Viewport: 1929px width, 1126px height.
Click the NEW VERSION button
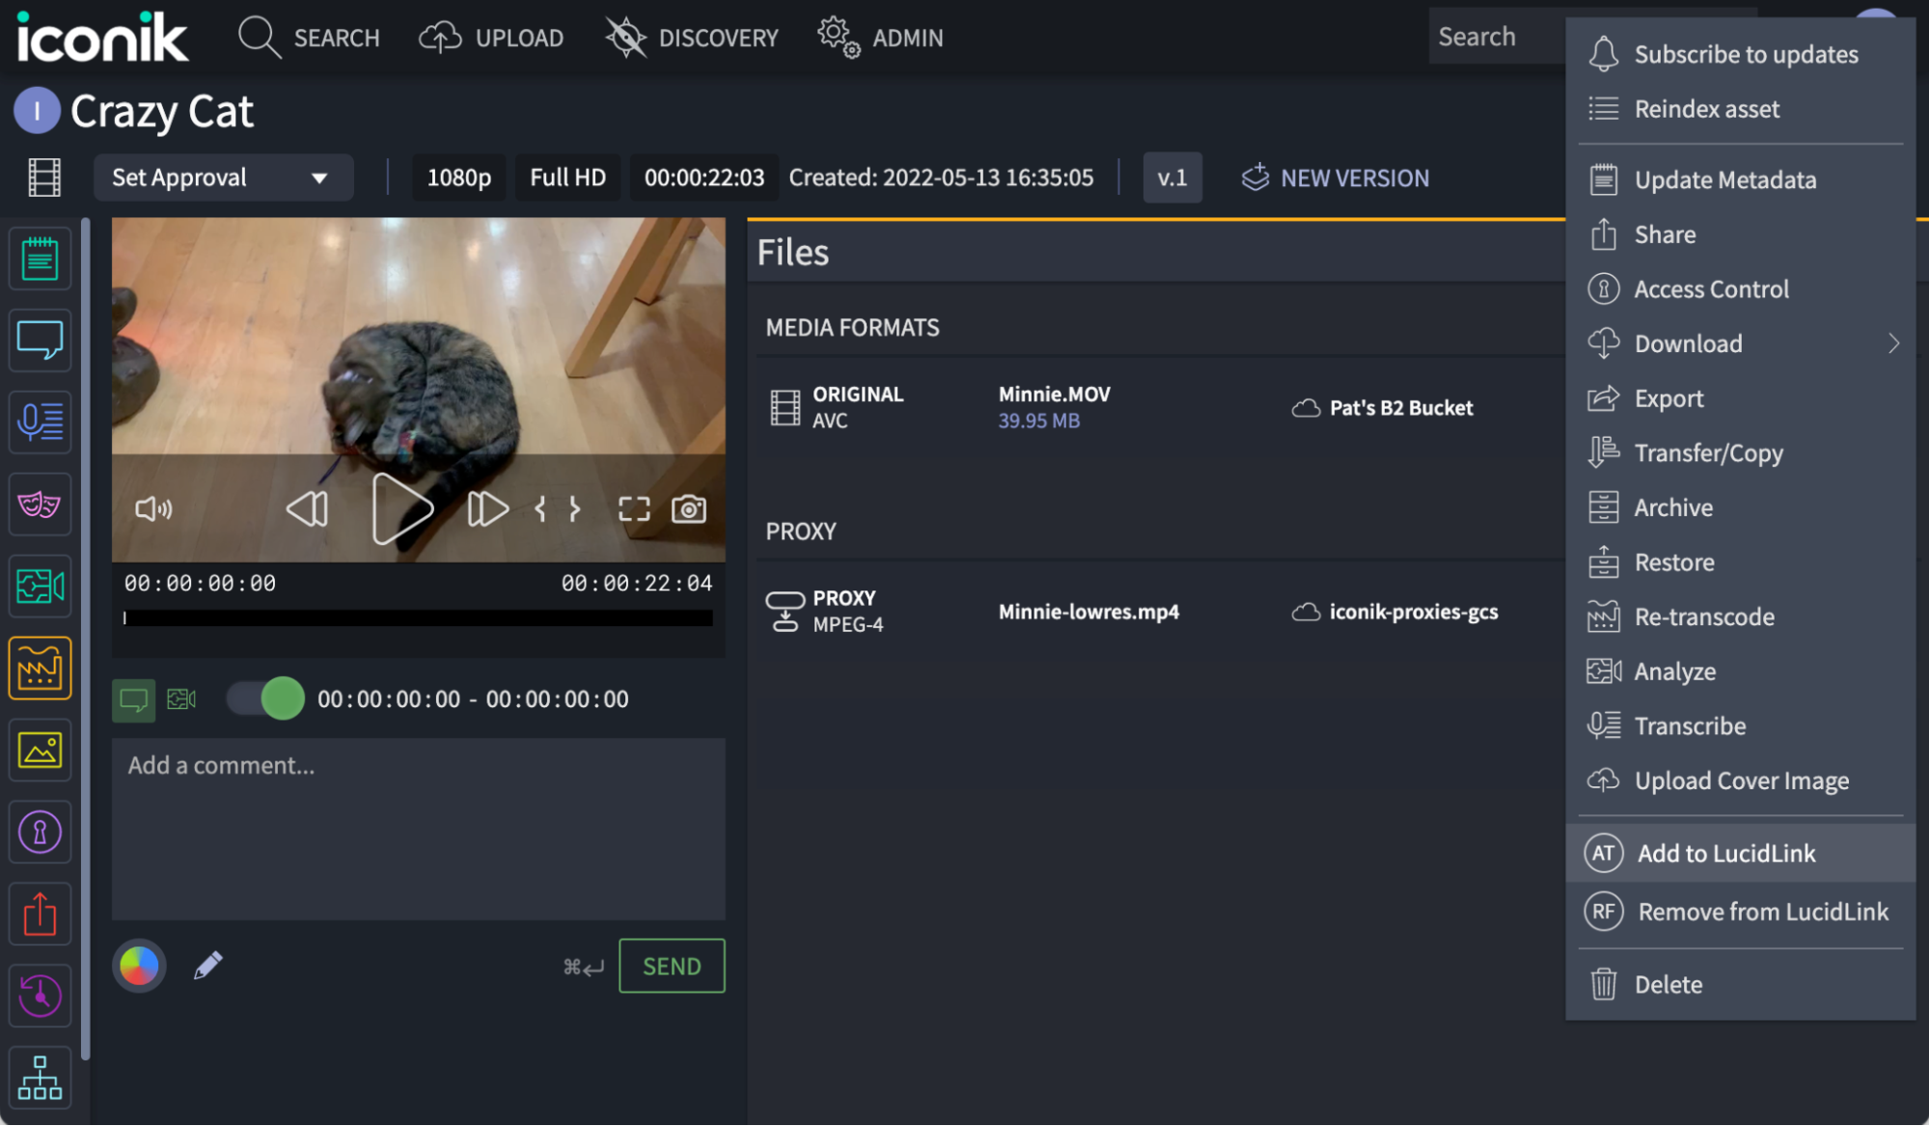(x=1336, y=176)
